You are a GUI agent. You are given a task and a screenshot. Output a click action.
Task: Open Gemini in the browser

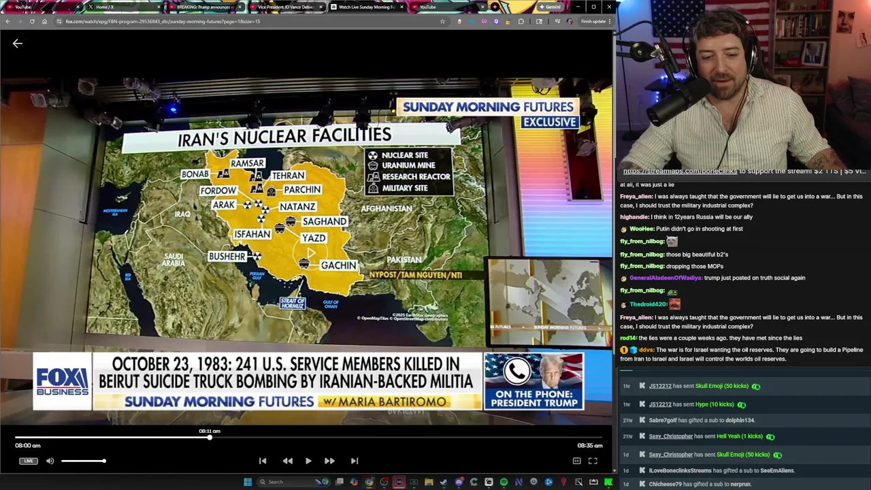pyautogui.click(x=549, y=7)
